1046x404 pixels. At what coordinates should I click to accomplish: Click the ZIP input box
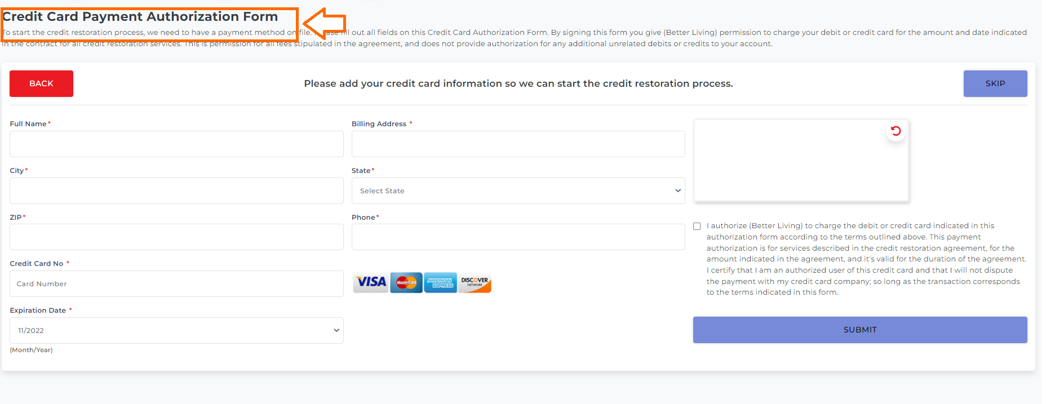[176, 237]
